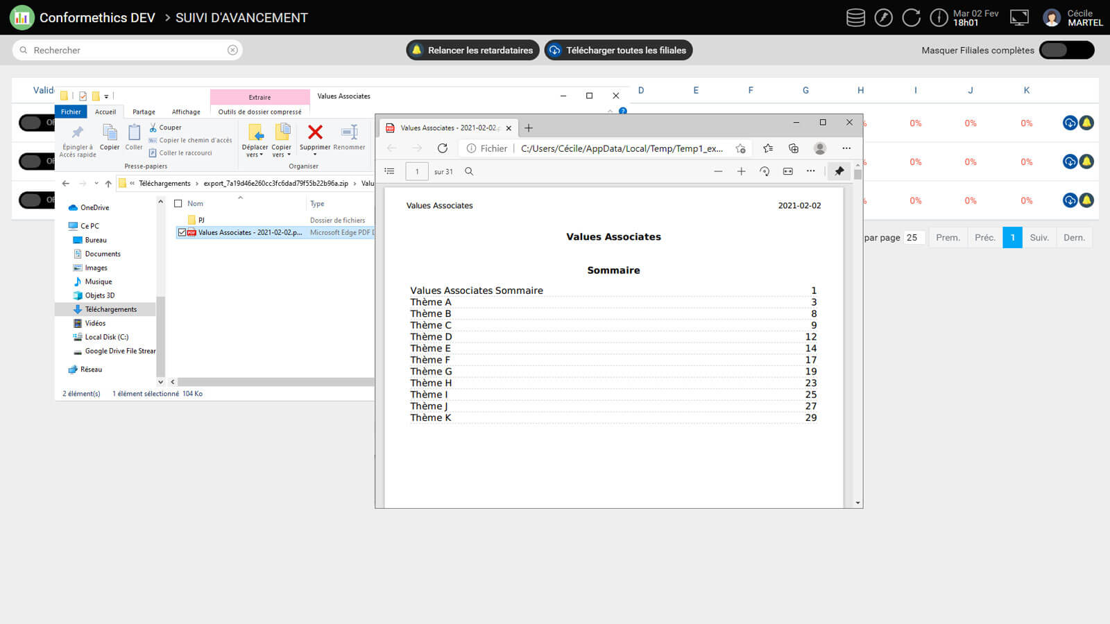Screen dimensions: 1110x624
Task: Click Coller in Explorer ribbon
Action: point(134,137)
